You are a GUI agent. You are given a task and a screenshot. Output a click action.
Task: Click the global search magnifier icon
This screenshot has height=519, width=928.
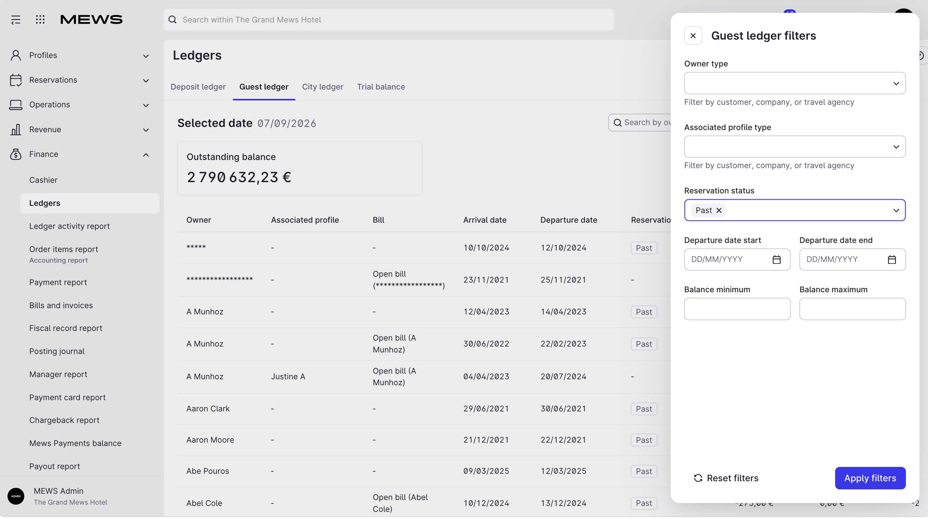(x=173, y=20)
